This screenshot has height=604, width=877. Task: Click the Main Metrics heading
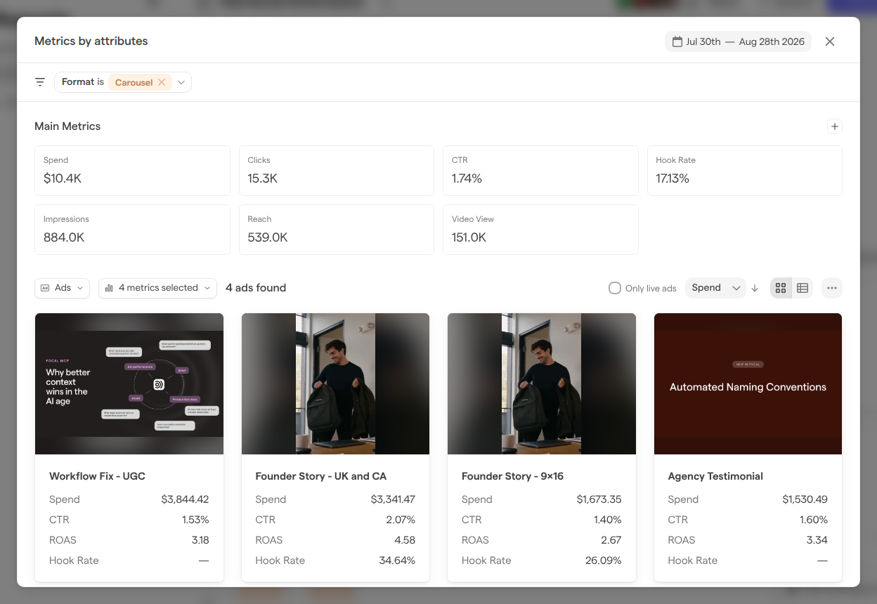click(67, 126)
